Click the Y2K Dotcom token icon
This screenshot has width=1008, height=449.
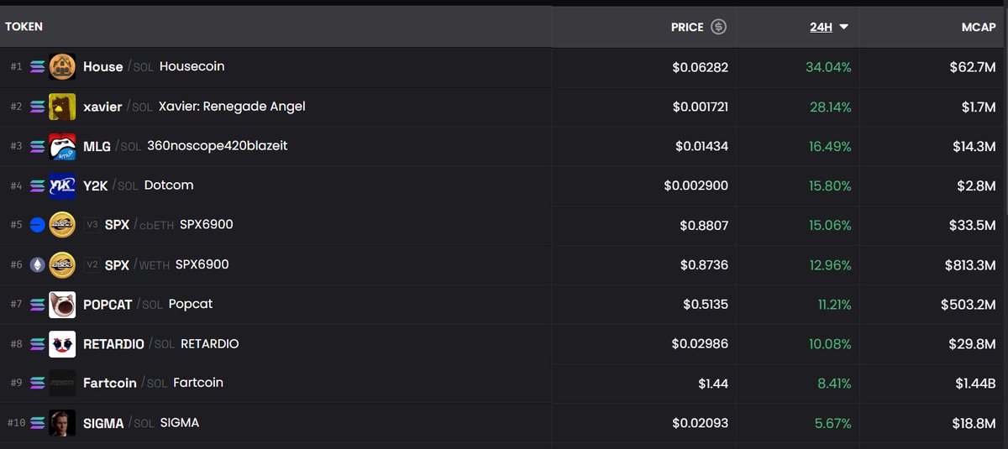62,185
